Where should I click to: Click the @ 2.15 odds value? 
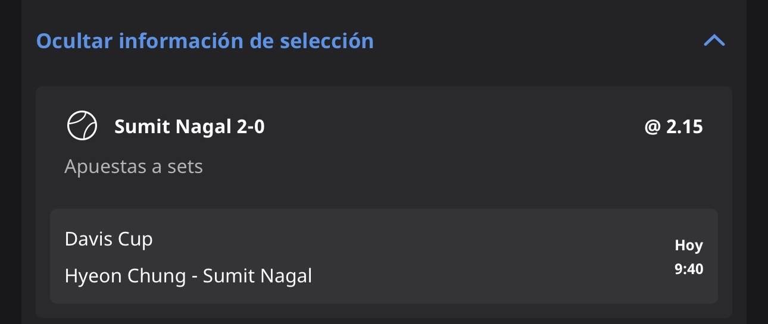click(673, 127)
